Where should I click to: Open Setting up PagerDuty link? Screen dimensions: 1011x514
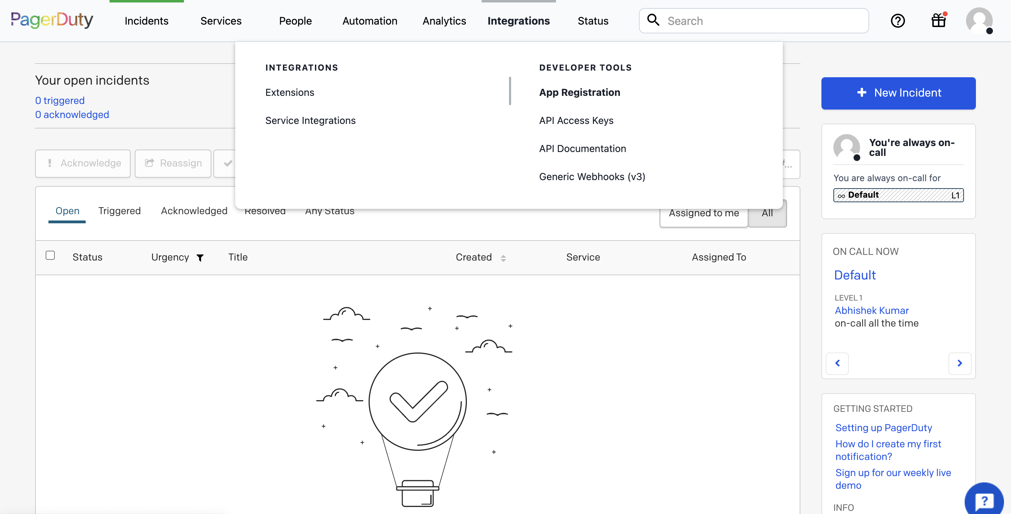(x=884, y=428)
